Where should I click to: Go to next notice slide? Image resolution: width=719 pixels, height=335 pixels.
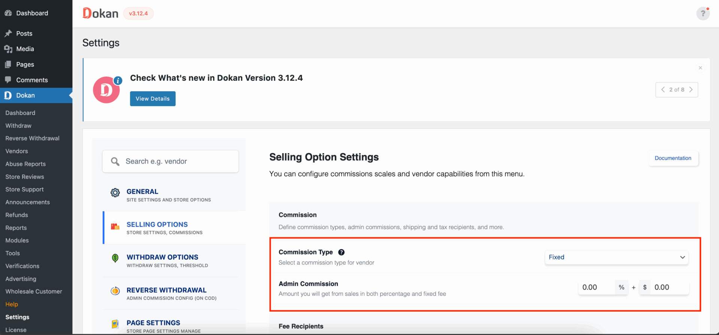pos(691,90)
